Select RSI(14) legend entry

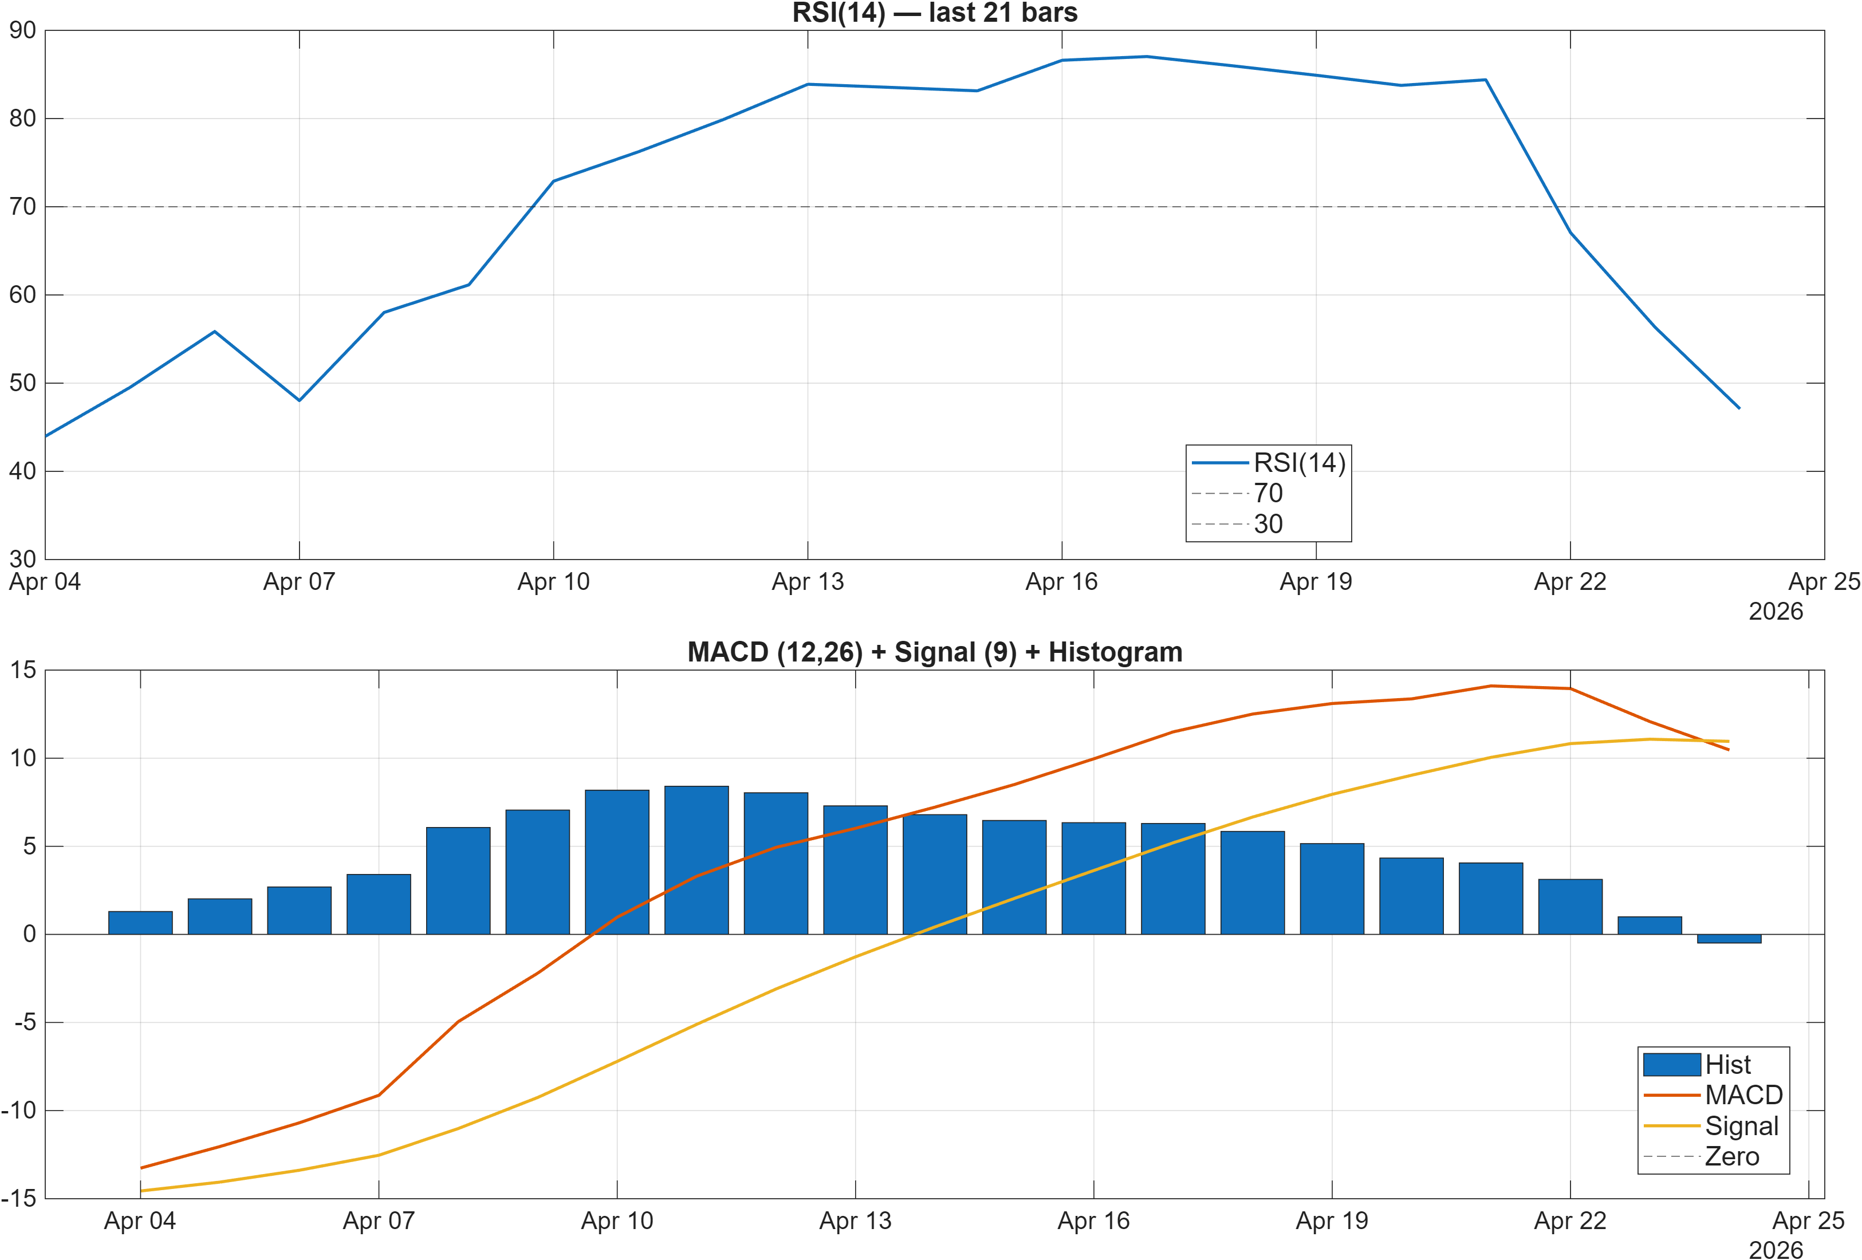point(1268,462)
